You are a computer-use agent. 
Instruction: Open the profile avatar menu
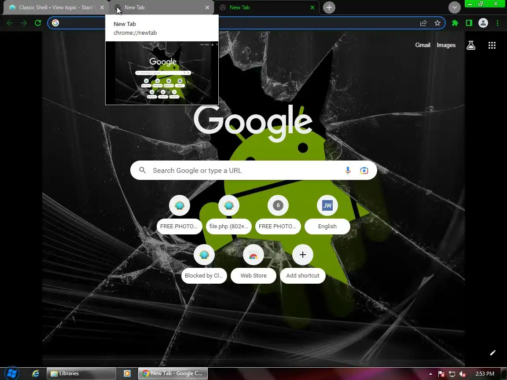tap(483, 23)
